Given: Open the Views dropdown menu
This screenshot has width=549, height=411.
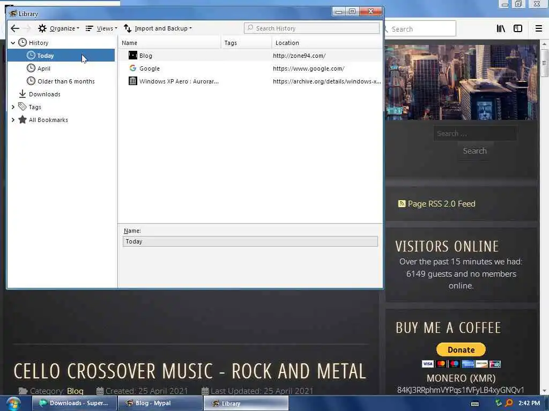Looking at the screenshot, I should tap(101, 28).
